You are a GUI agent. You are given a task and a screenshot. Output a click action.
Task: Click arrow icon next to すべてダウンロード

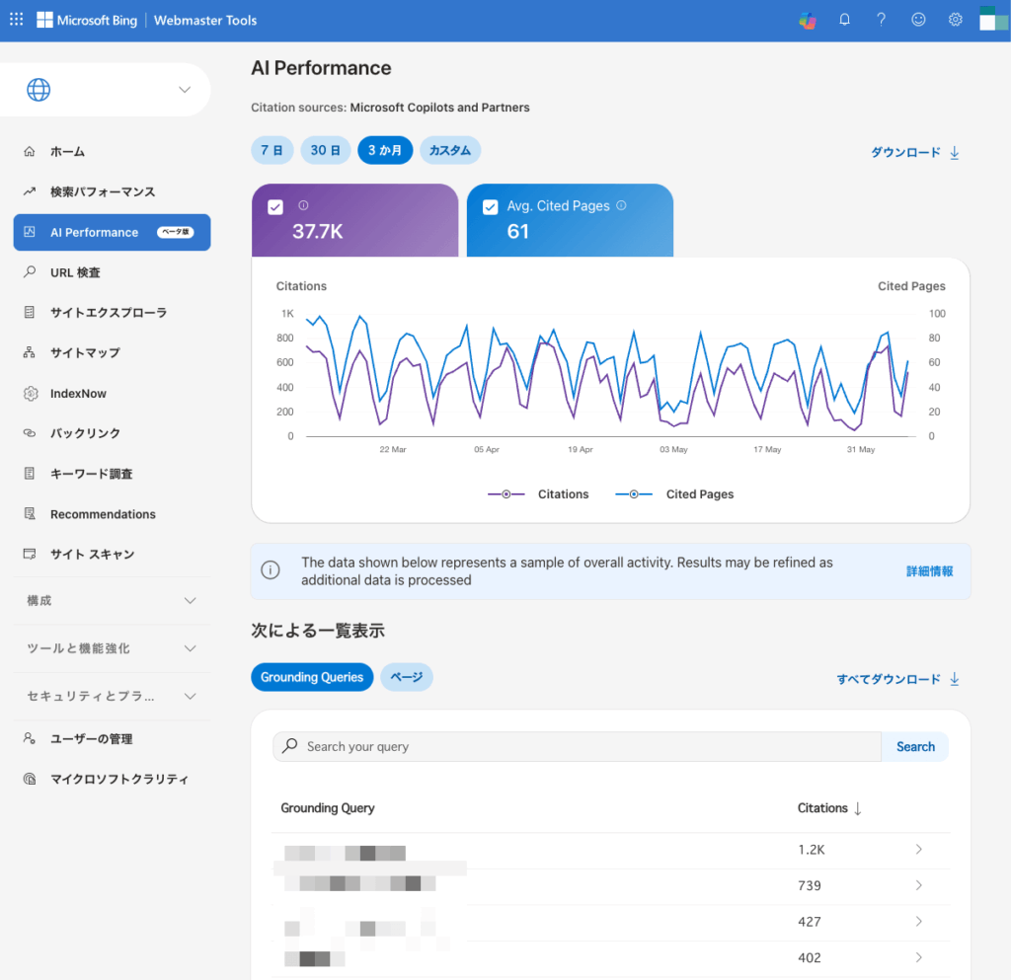(955, 679)
